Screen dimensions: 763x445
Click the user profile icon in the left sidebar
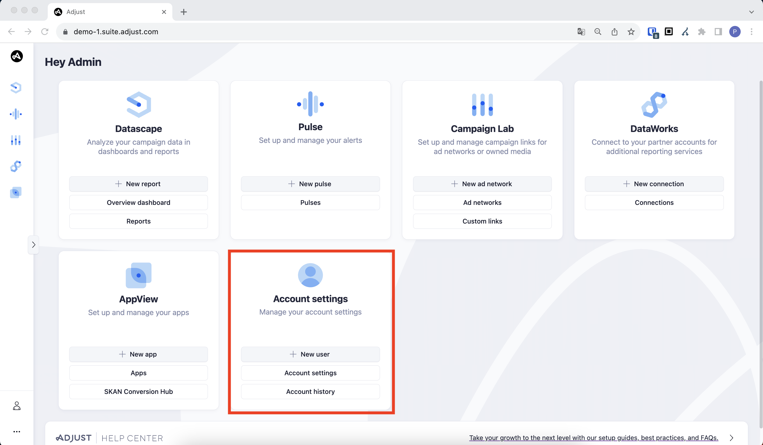point(17,406)
